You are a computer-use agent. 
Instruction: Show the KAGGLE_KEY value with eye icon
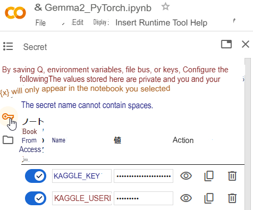(x=186, y=176)
